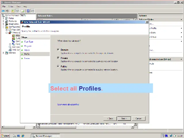Image resolution: width=184 pixels, height=138 pixels.
Task: Click the network connection tray icon
Action: pos(171,136)
